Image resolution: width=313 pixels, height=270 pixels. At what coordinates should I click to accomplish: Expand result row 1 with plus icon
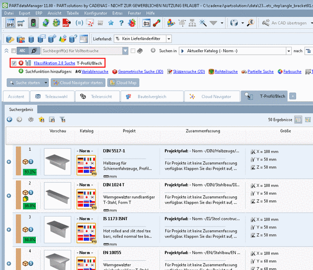click(9, 162)
